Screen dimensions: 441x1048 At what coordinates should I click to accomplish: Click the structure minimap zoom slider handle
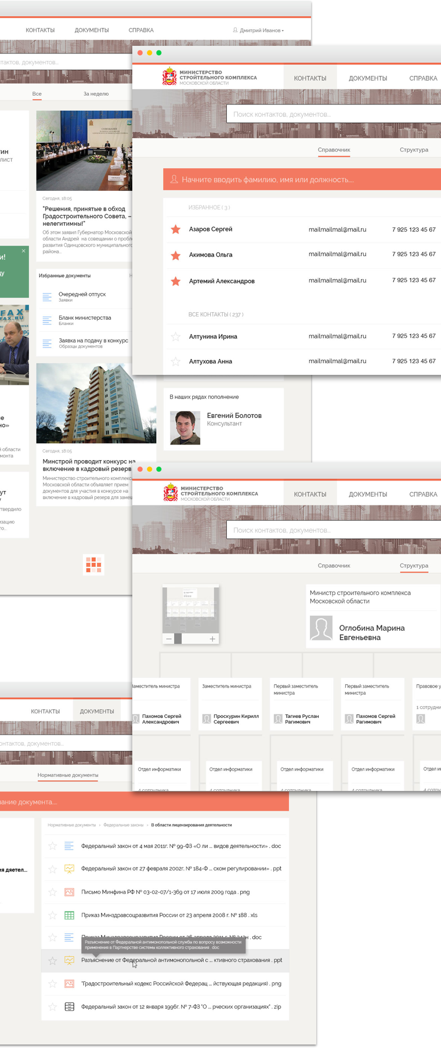pos(178,639)
